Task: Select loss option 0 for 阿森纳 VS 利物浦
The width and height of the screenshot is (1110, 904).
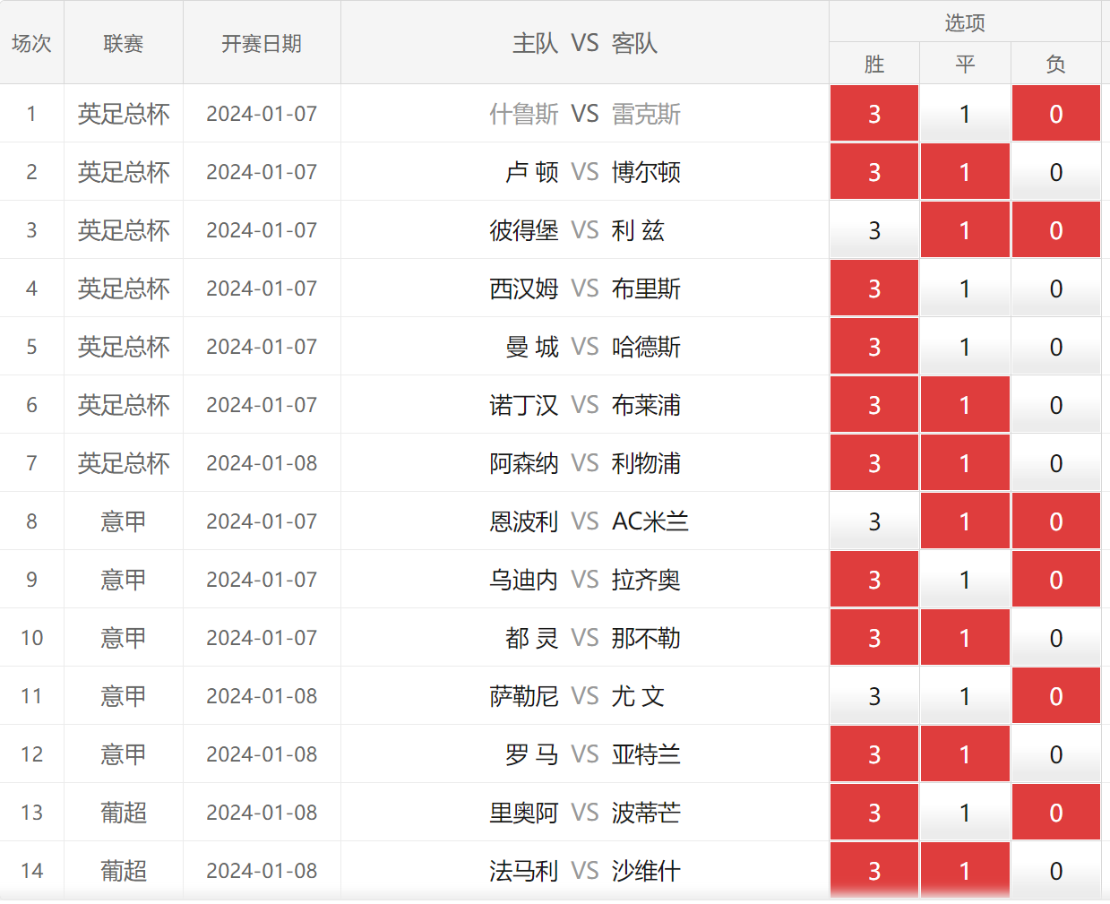Action: tap(1056, 463)
